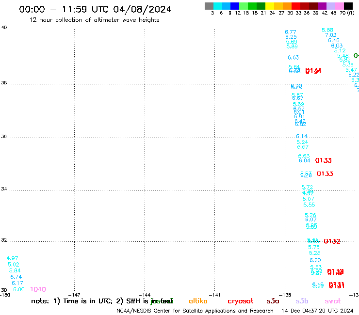This screenshot has height=315, width=359.
Task: Click the wave height value "6.20"
Action: tap(315, 261)
